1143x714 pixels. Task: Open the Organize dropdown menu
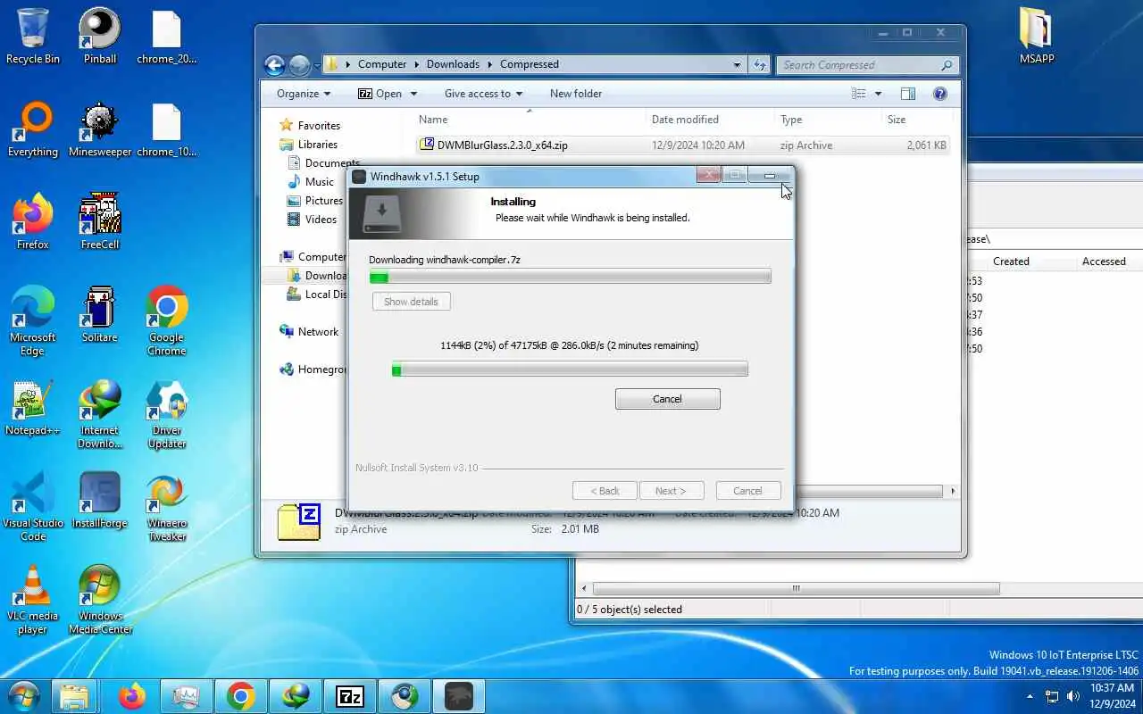coord(304,93)
